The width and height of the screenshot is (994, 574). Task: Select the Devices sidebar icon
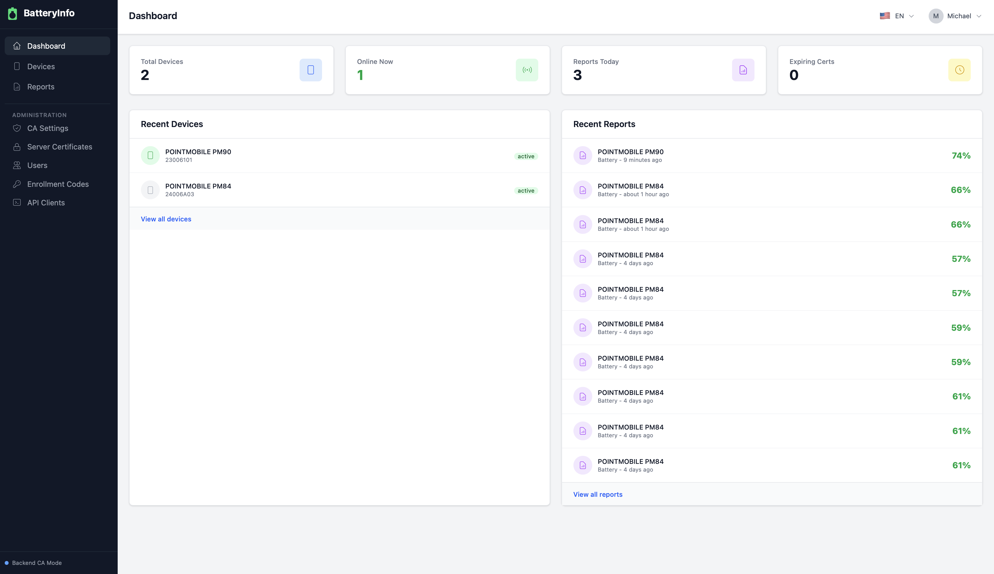pos(17,66)
